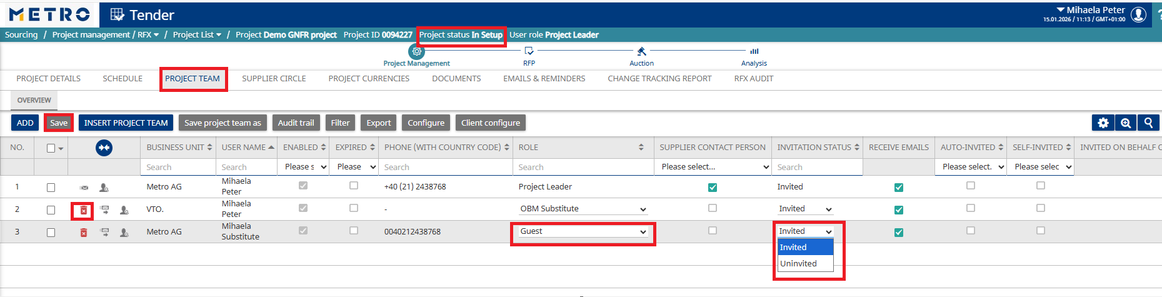Click the Export button
The height and width of the screenshot is (297, 1162).
[378, 123]
